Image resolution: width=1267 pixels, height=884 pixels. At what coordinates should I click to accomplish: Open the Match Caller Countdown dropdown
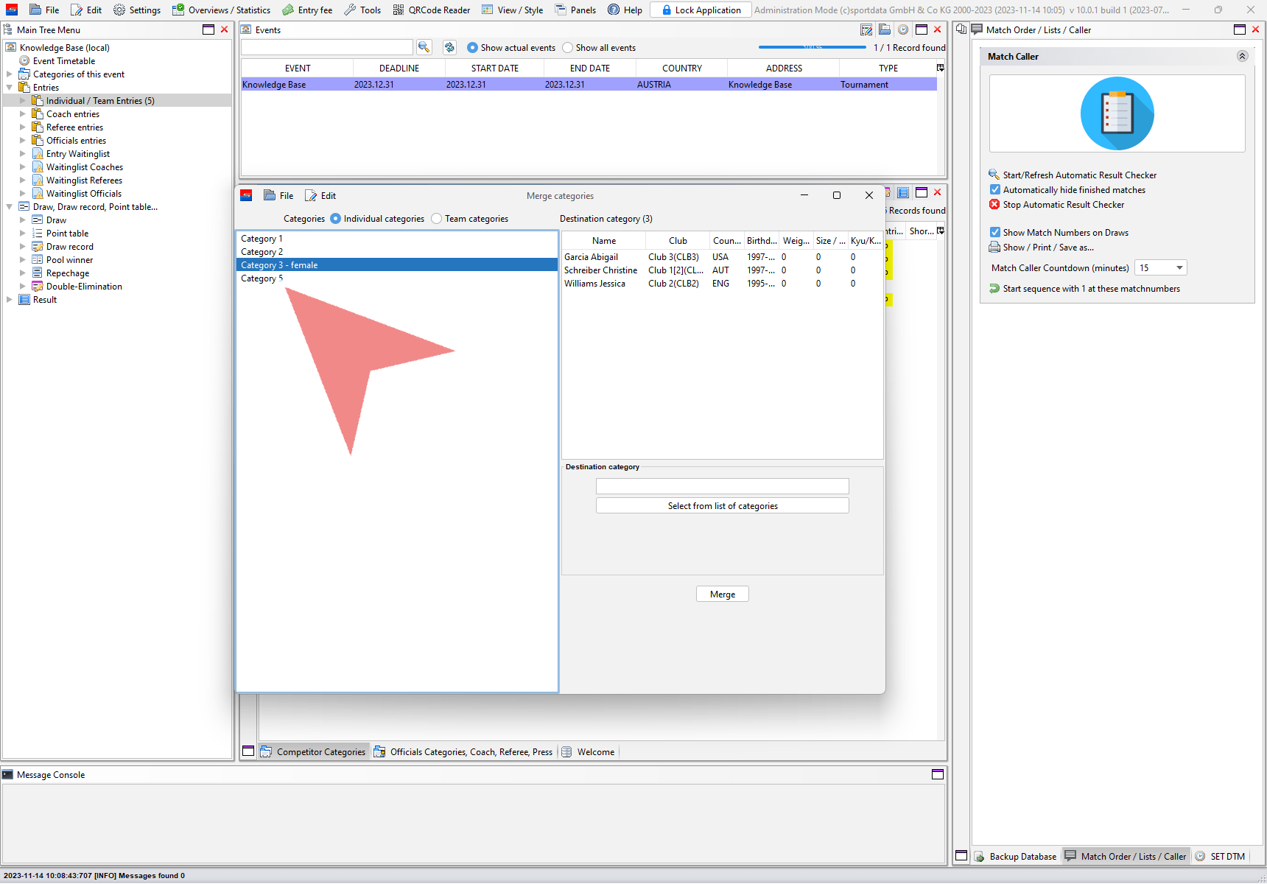[1179, 268]
